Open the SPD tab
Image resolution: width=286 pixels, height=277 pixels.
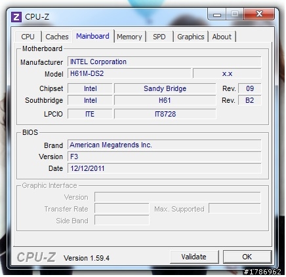pos(159,37)
